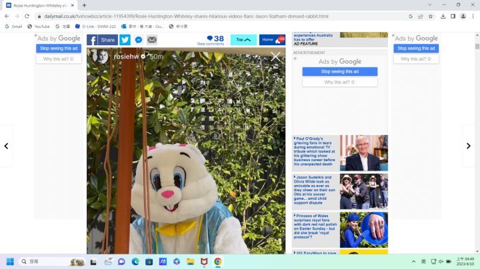Go to previous gallery image arrow
Viewport: 480px width, 269px height.
coord(6,146)
